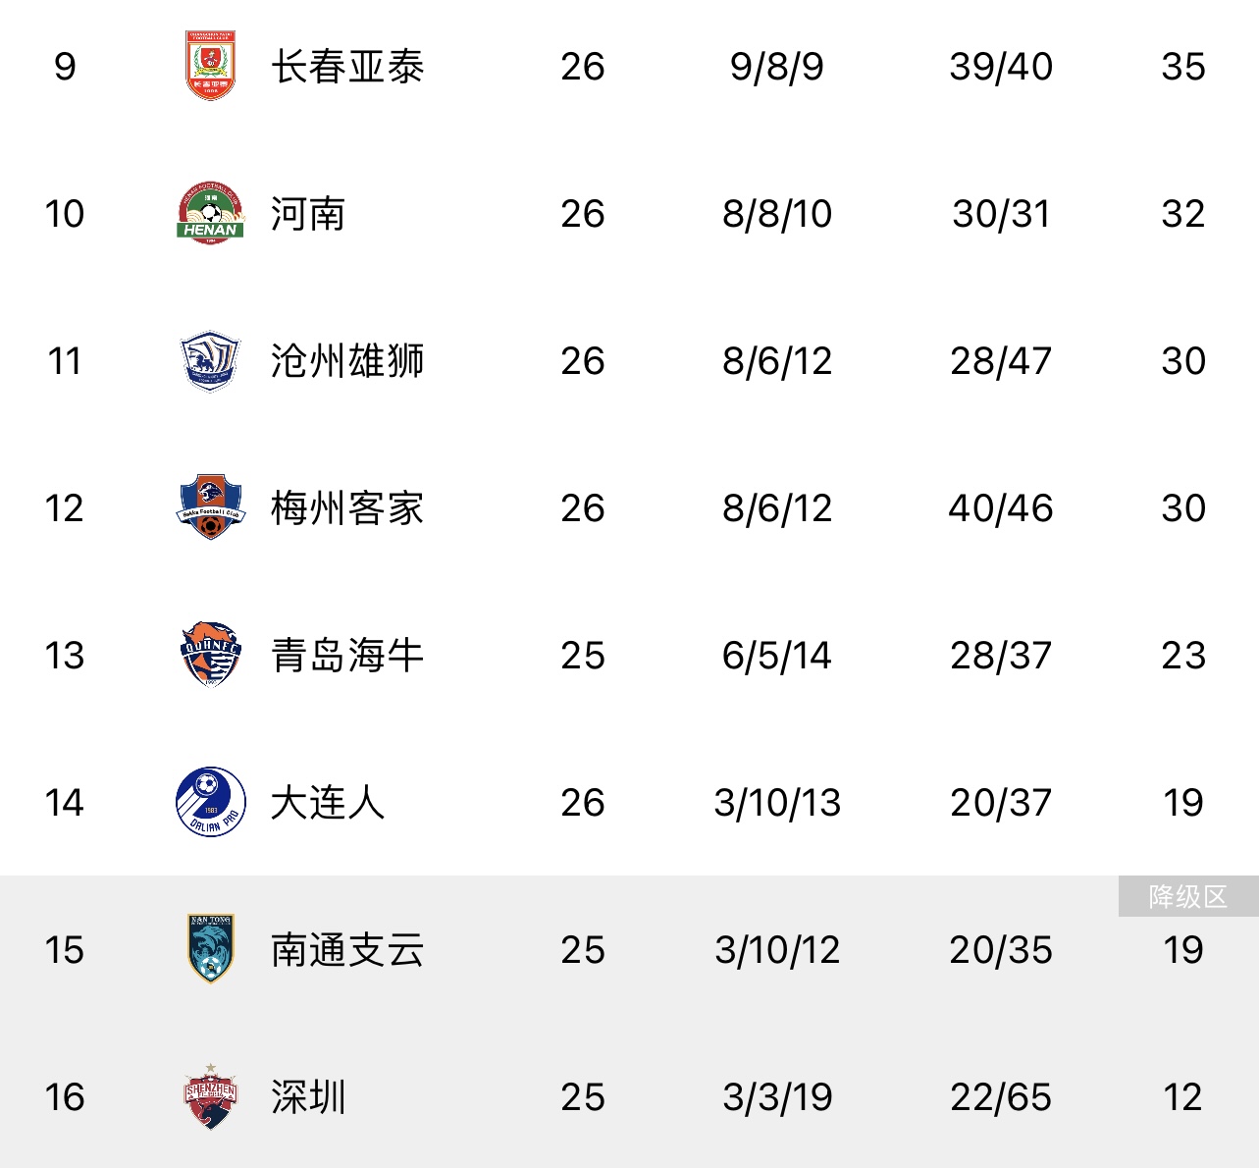View 梅州客家 team details

point(347,508)
